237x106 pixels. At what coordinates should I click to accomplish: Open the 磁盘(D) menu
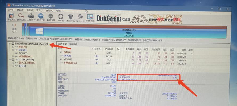pos(21,10)
